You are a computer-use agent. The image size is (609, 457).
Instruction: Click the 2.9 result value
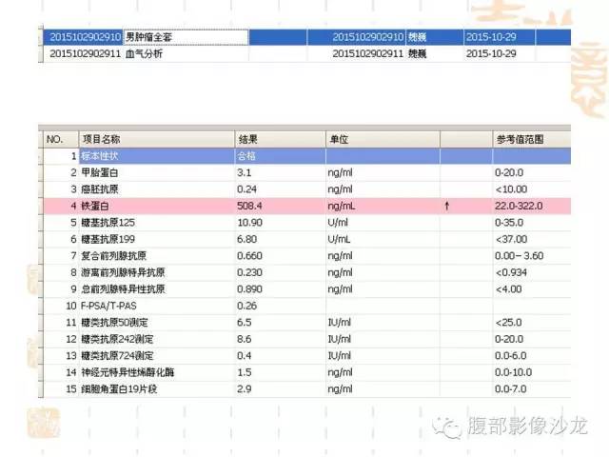[244, 389]
